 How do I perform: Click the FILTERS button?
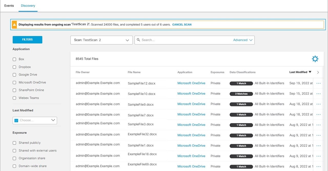click(x=27, y=40)
